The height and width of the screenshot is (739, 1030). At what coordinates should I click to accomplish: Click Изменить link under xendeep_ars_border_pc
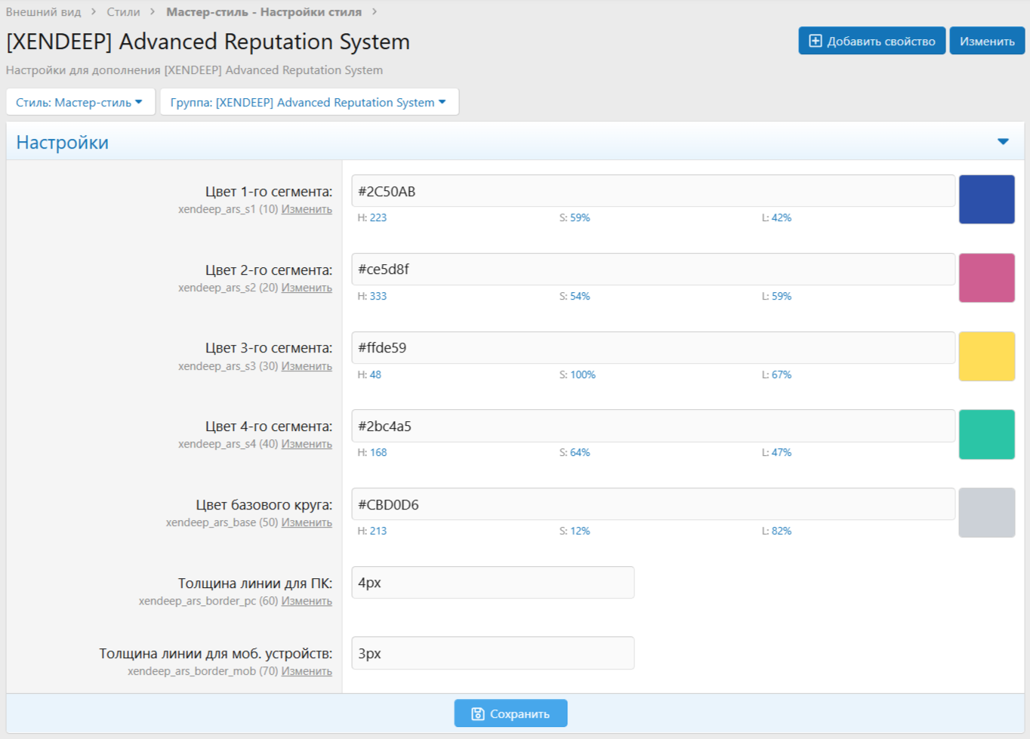click(307, 602)
